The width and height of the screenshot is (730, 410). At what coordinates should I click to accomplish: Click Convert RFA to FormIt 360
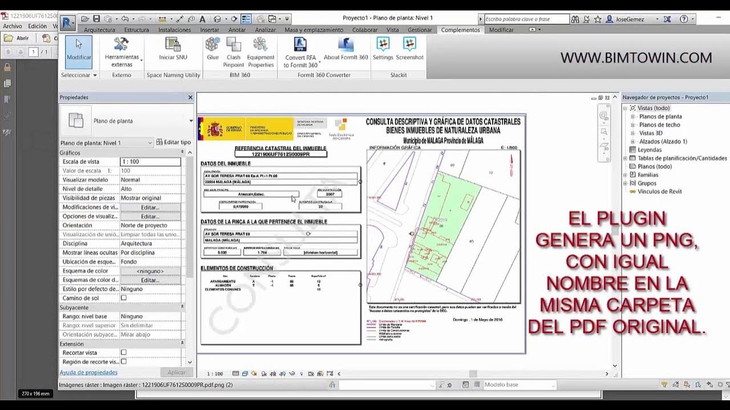[x=301, y=52]
